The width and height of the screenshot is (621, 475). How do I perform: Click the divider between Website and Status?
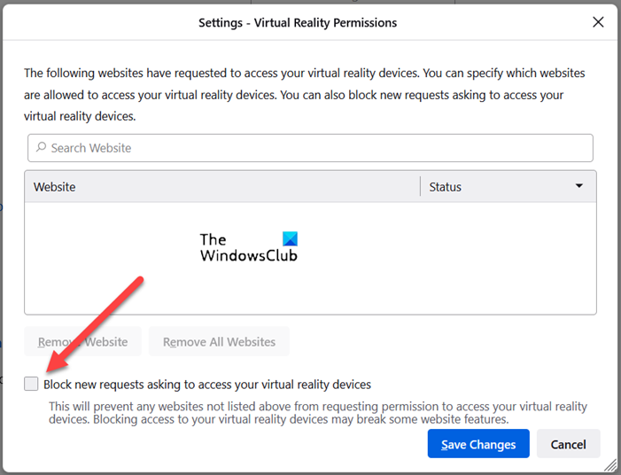[x=420, y=187]
